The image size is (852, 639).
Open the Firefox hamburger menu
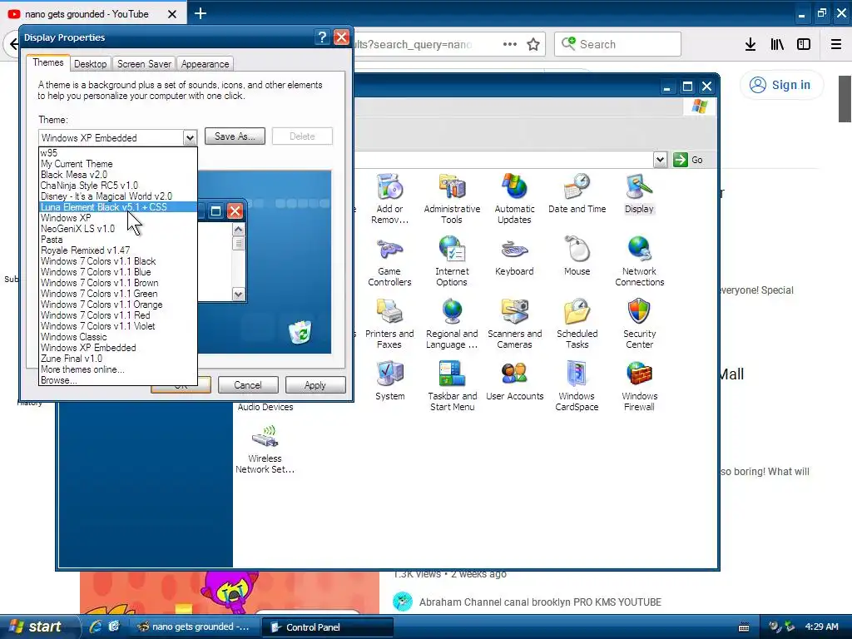click(836, 44)
